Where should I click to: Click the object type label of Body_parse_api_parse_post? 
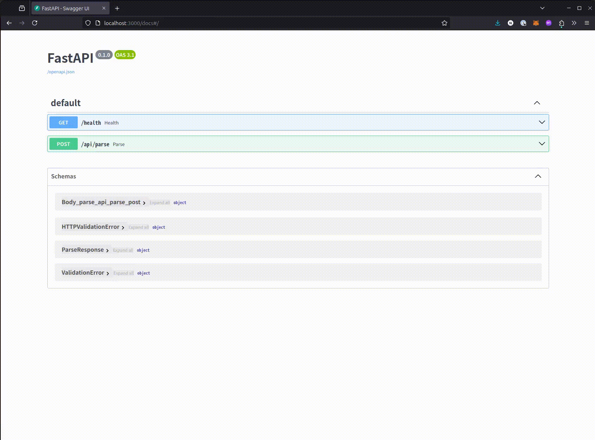(x=180, y=203)
